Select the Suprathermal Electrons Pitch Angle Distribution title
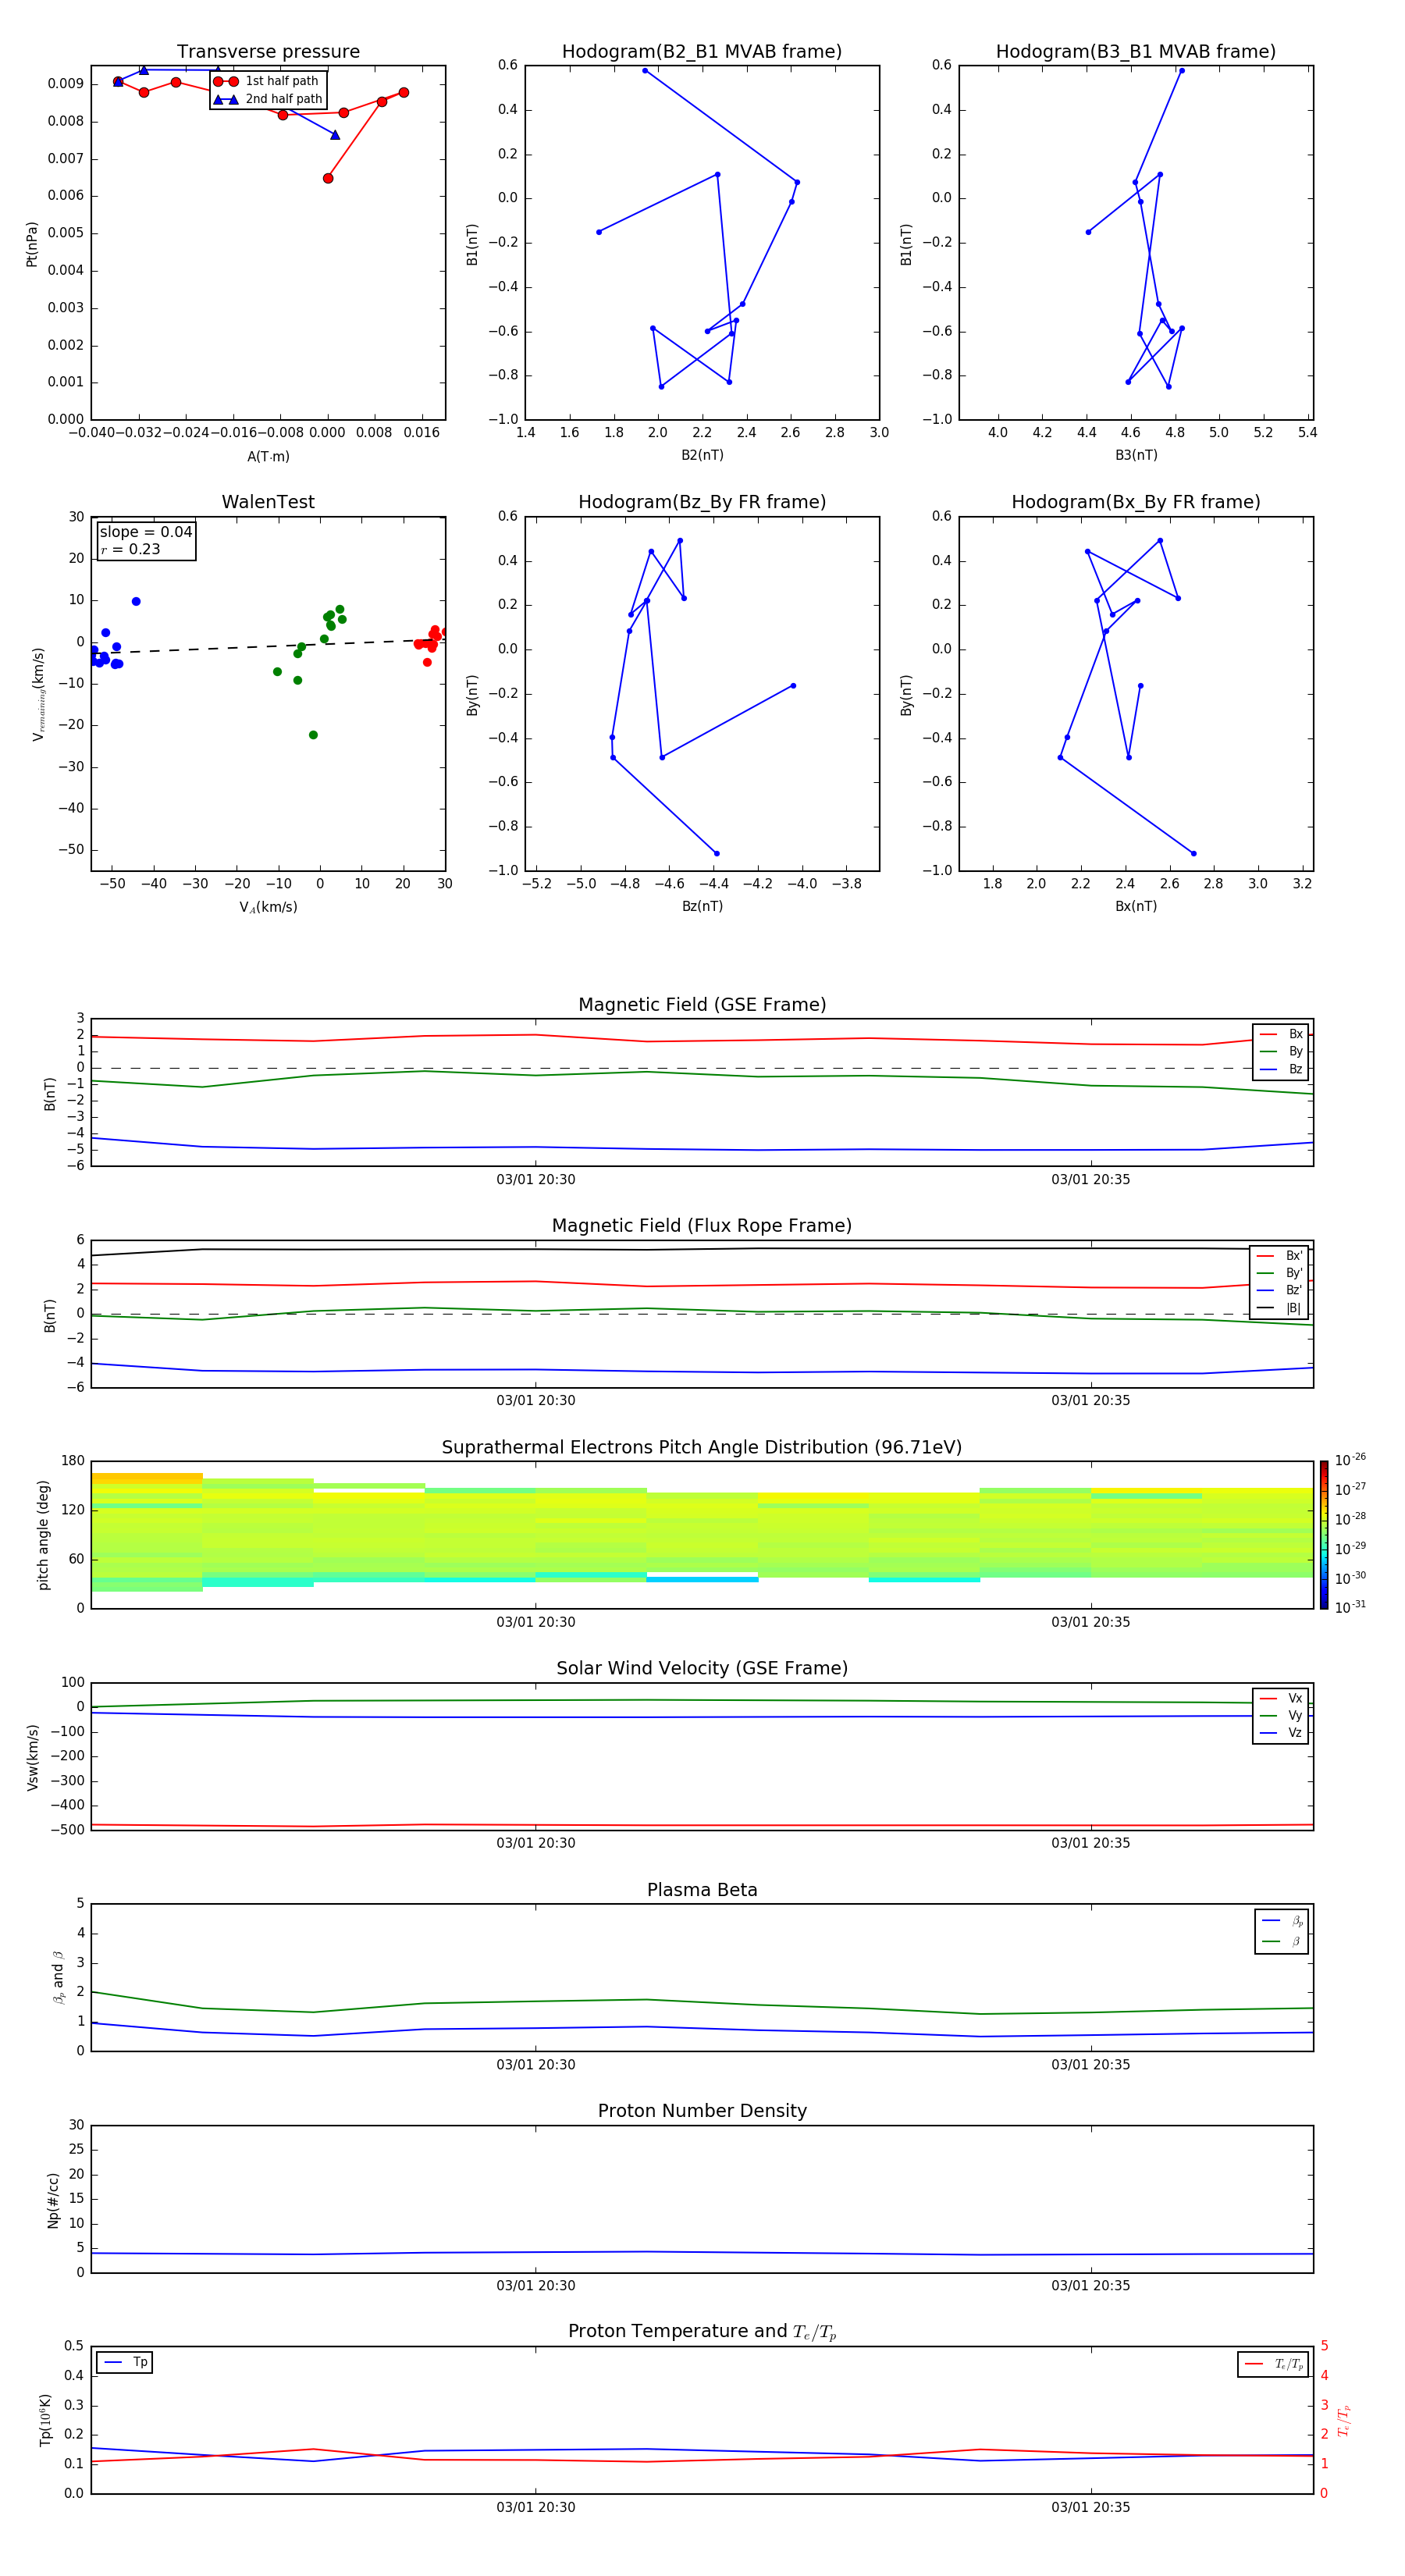The image size is (1405, 2576). [x=702, y=1448]
